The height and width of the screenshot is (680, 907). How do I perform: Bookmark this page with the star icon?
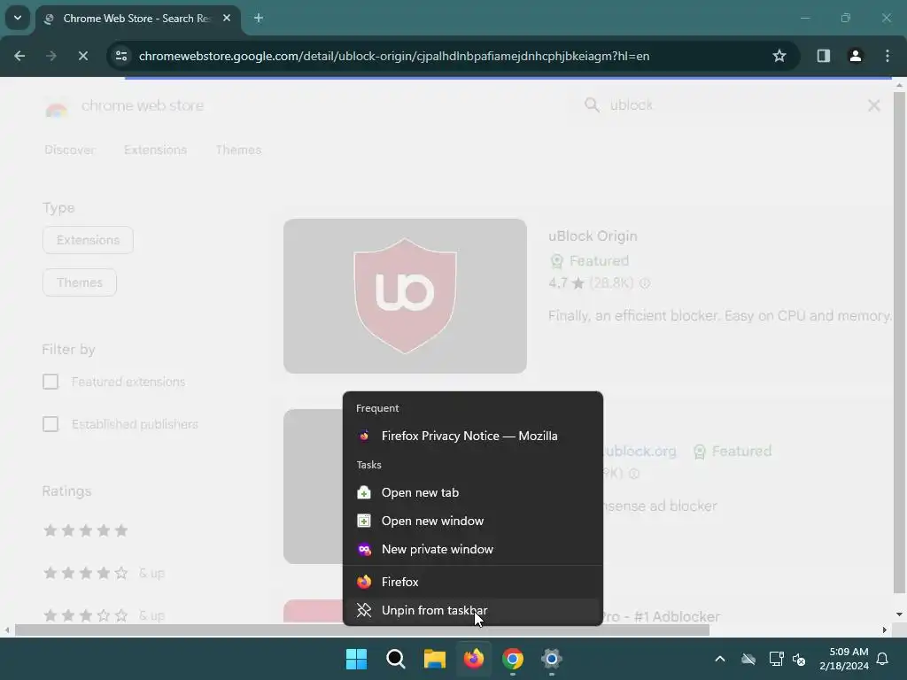[x=779, y=56]
